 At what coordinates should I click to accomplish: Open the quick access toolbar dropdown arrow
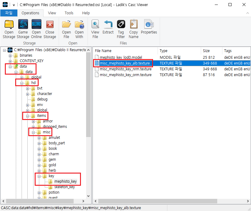[14, 5]
